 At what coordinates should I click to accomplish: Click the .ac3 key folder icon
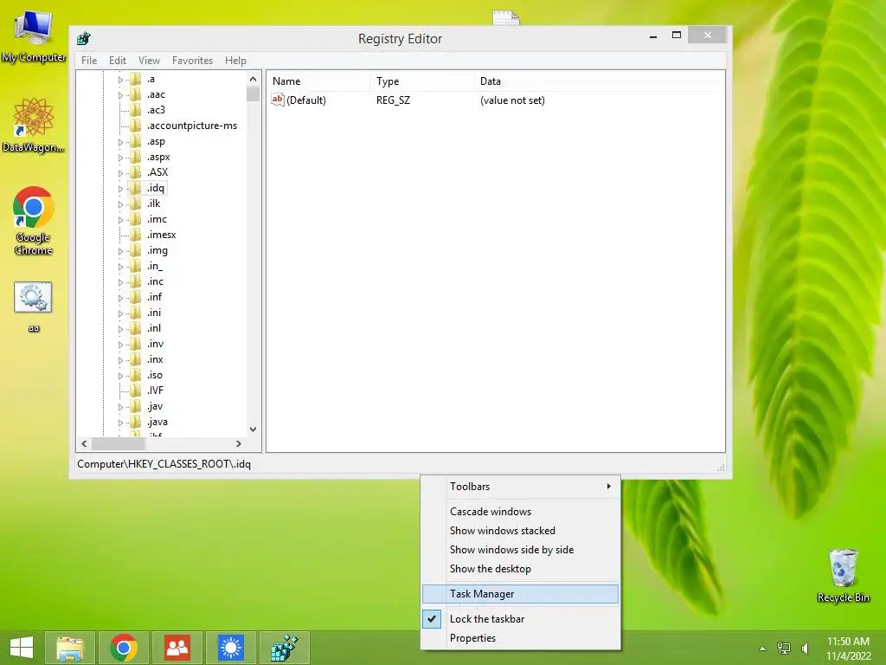[x=136, y=110]
